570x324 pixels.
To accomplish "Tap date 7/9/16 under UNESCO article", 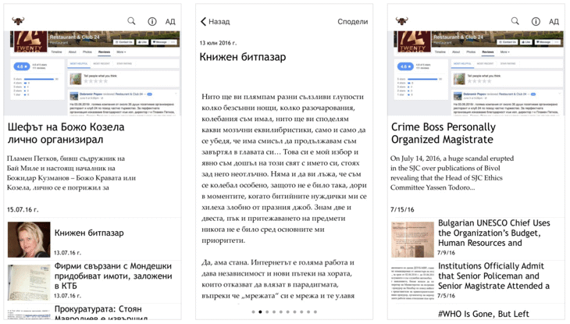I will point(446,252).
